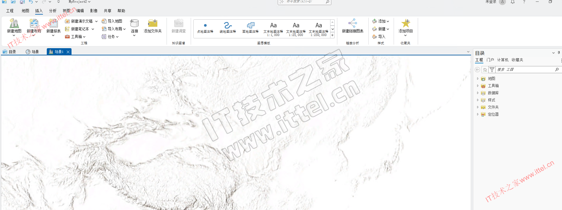The image size is (562, 210).
Task: Switch to the 收藏夹 tab in the 目录 pane
Action: click(517, 60)
